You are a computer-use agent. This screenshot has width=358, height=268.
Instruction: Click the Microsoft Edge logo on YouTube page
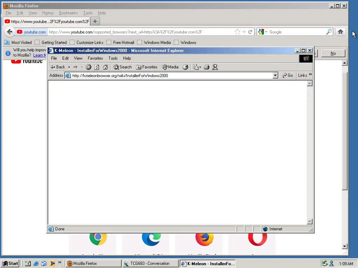click(x=151, y=239)
